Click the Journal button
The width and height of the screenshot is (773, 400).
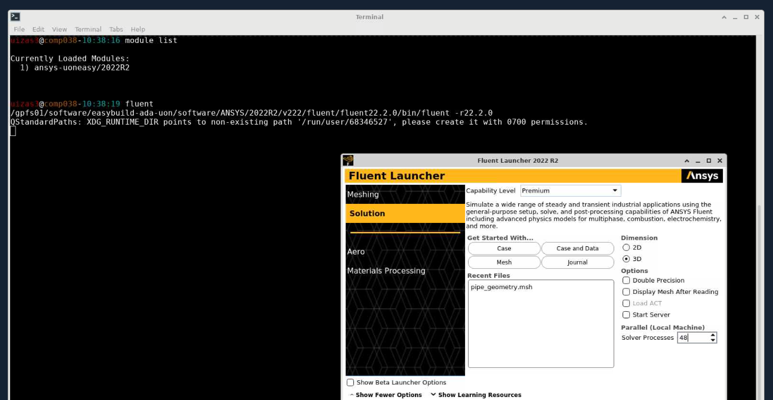click(577, 262)
